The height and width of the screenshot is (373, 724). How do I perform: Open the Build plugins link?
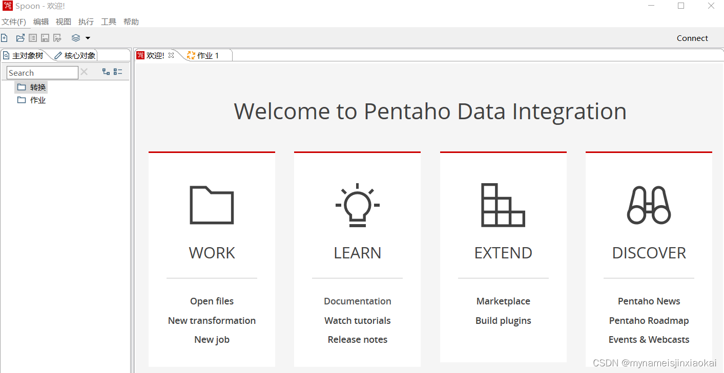503,321
